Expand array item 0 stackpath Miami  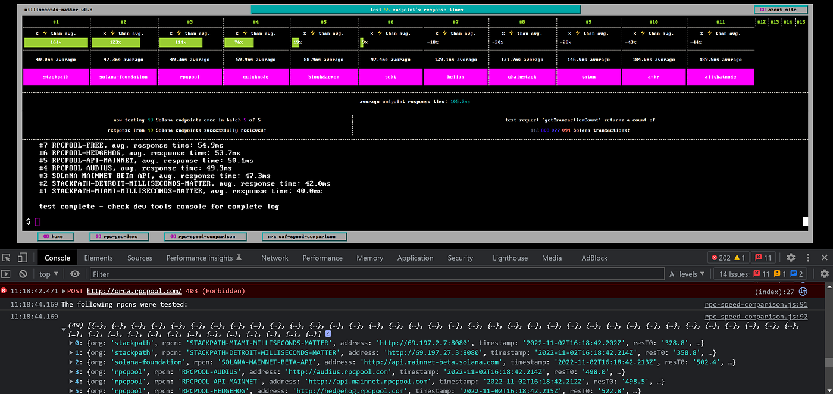tap(72, 343)
